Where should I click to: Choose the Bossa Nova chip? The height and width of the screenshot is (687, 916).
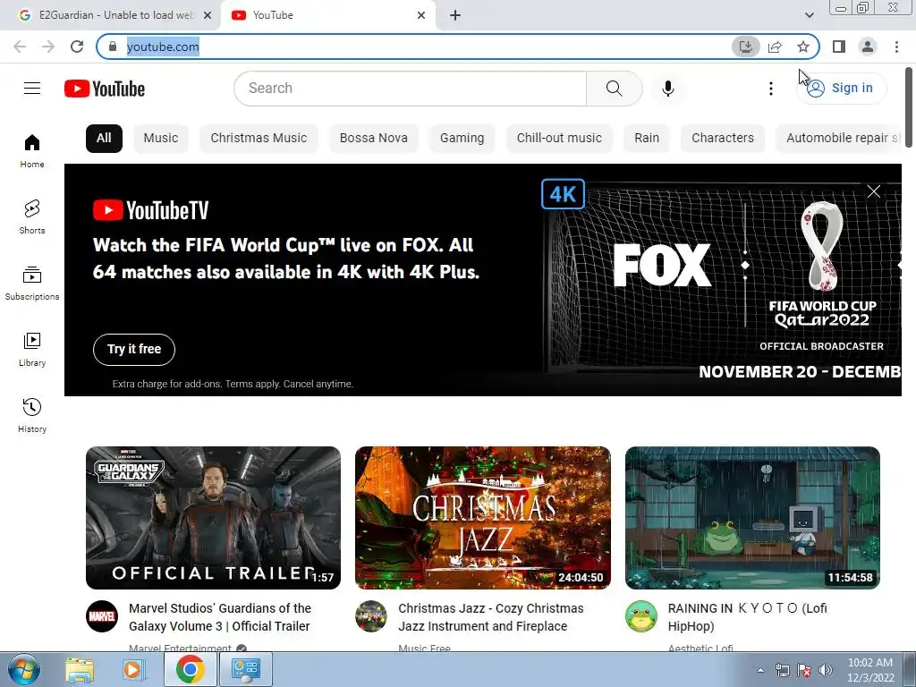click(x=373, y=139)
